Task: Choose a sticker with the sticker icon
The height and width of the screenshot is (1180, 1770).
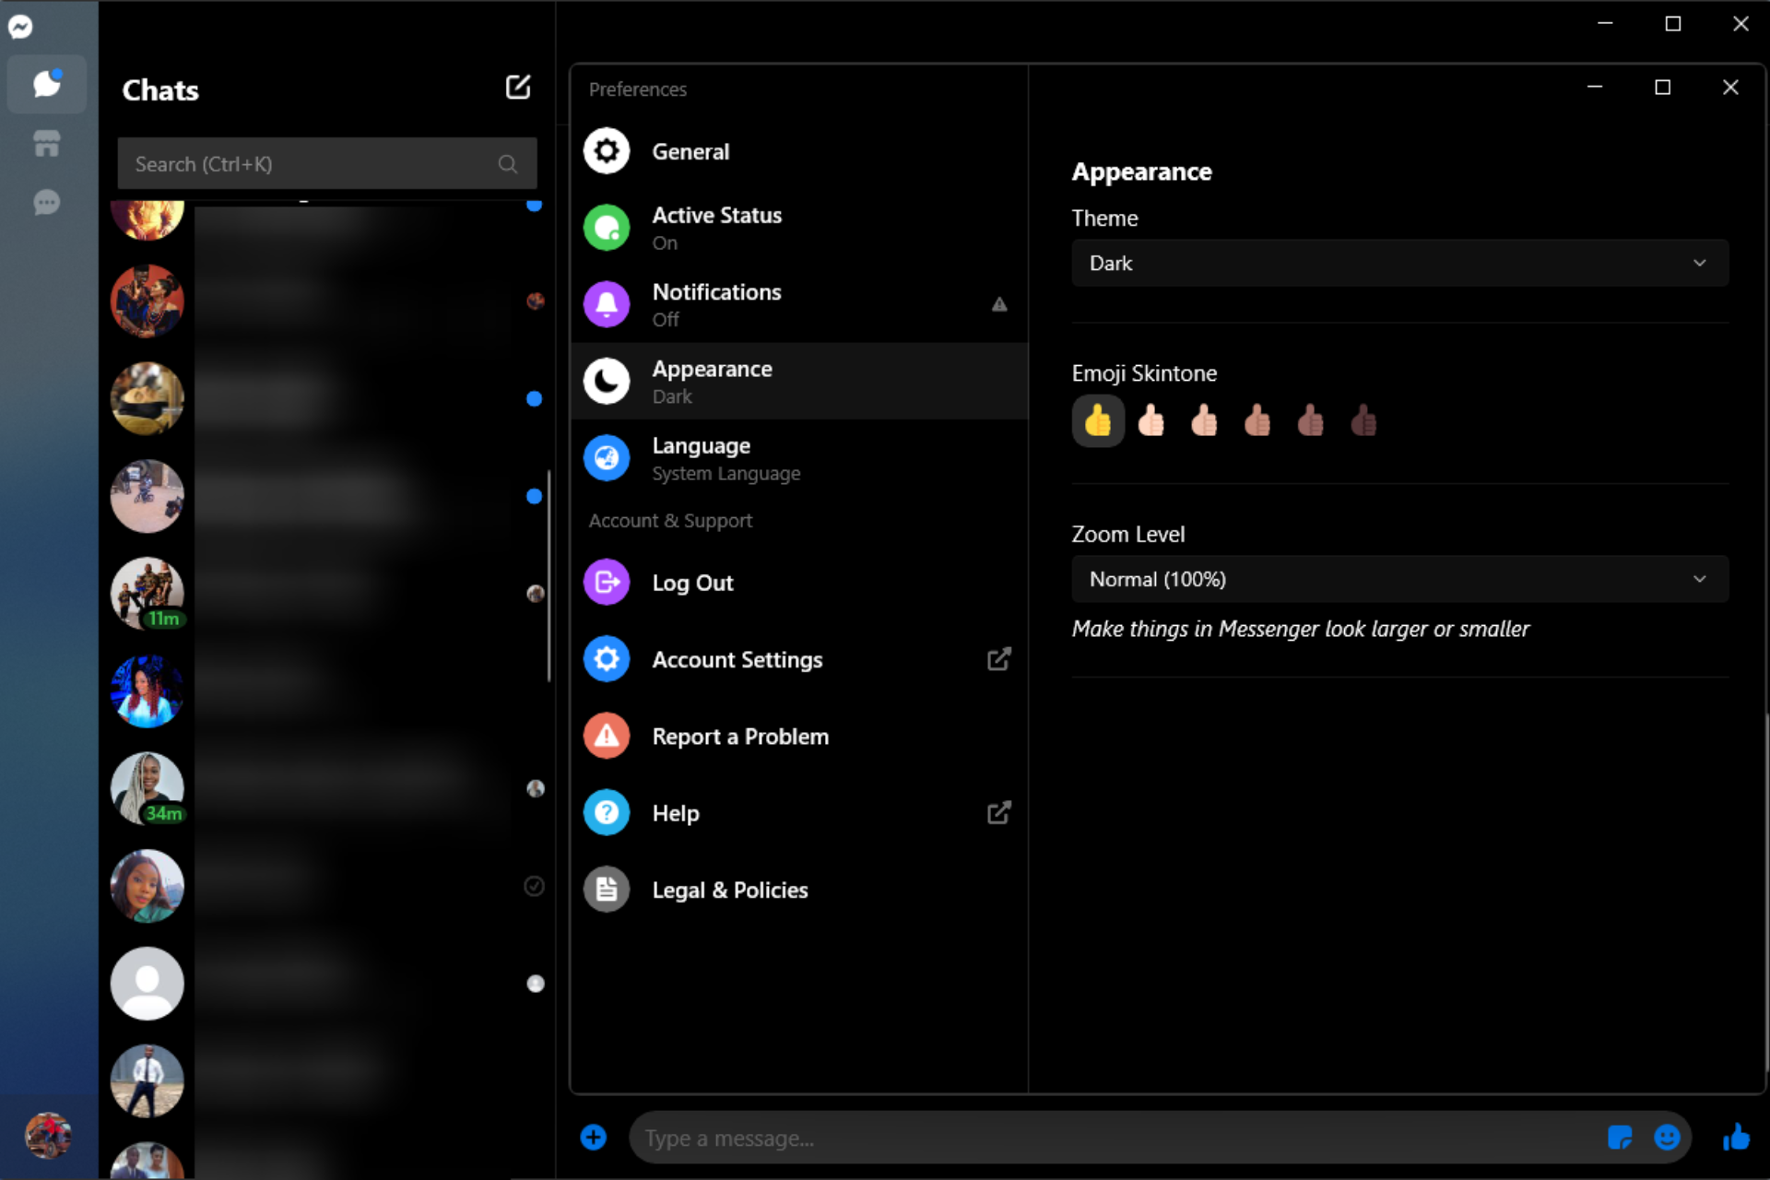Action: click(x=1620, y=1138)
